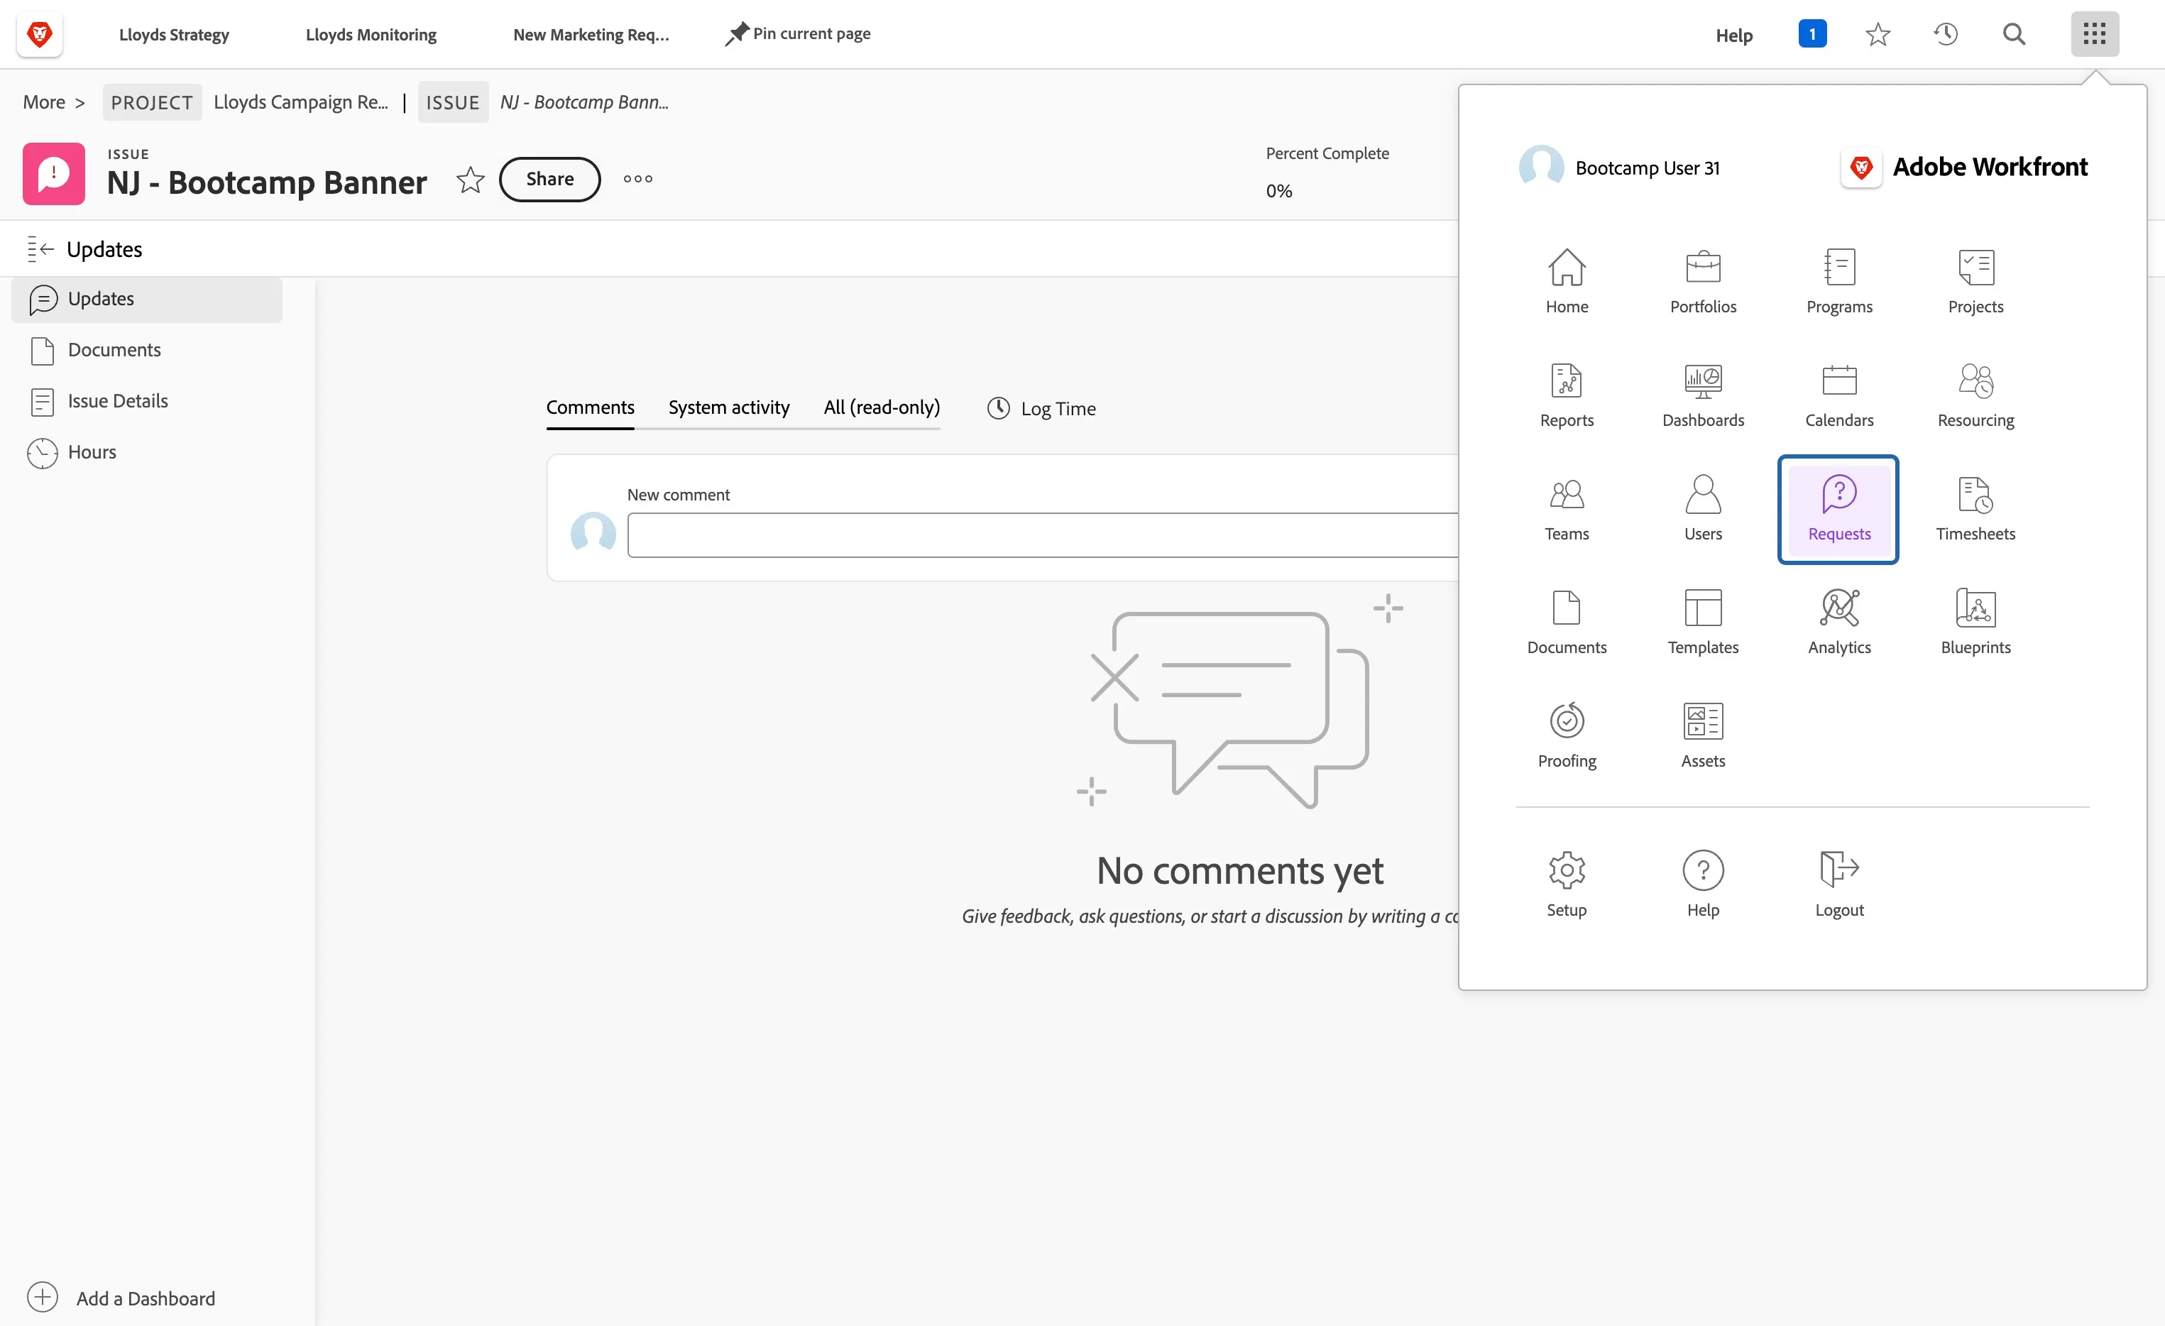Click the Help link in top bar

click(x=1733, y=35)
